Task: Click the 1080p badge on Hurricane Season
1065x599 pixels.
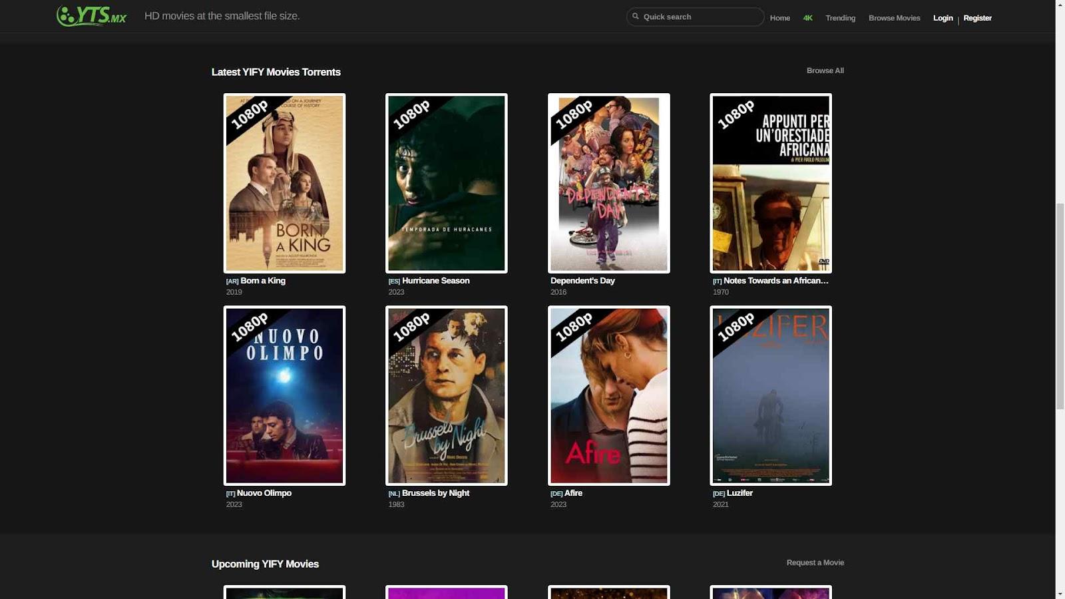Action: coord(411,114)
